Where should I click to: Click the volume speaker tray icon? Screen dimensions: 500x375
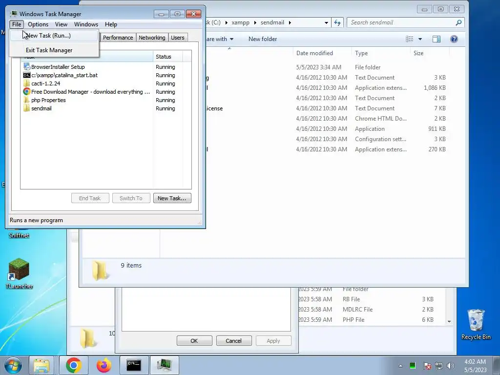(450, 366)
